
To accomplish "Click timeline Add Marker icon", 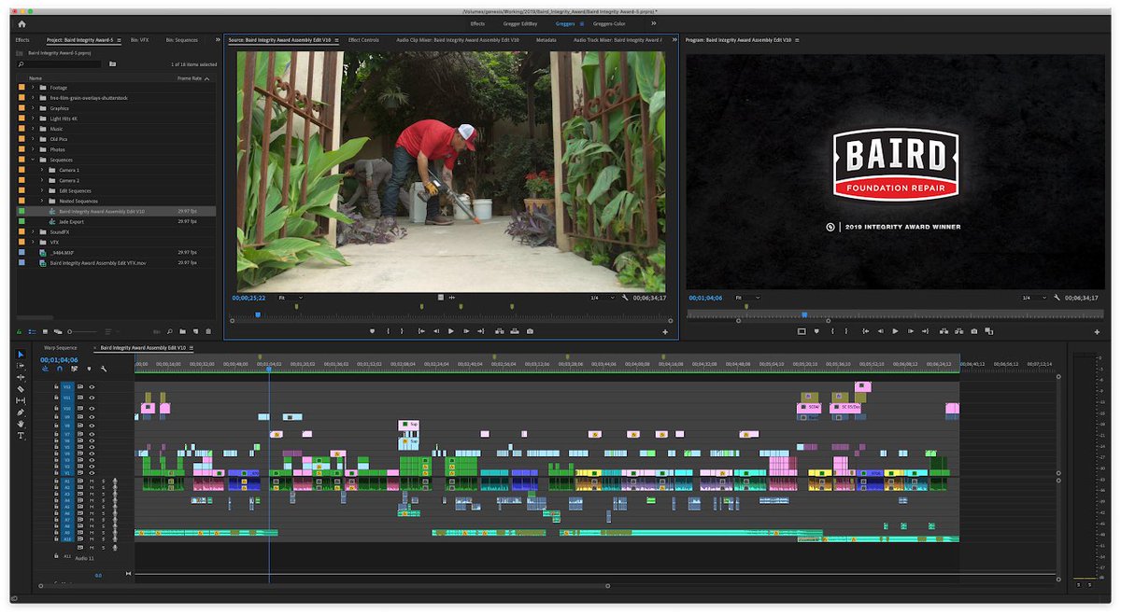I will 89,369.
